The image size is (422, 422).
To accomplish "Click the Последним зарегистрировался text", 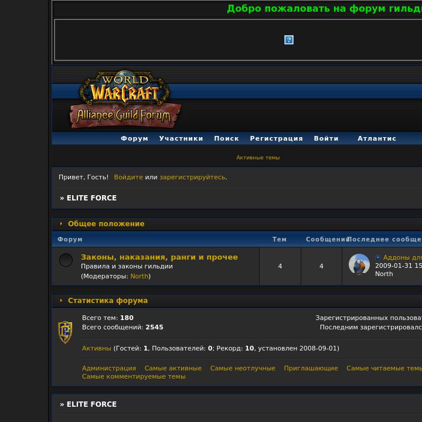I will pyautogui.click(x=371, y=327).
